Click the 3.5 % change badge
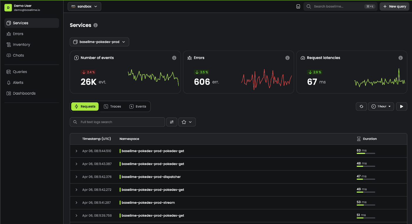The width and height of the screenshot is (412, 224). click(x=202, y=72)
